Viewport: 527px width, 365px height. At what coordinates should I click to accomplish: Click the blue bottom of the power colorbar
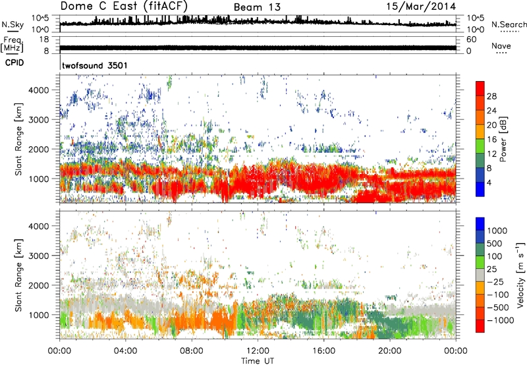tap(480, 190)
